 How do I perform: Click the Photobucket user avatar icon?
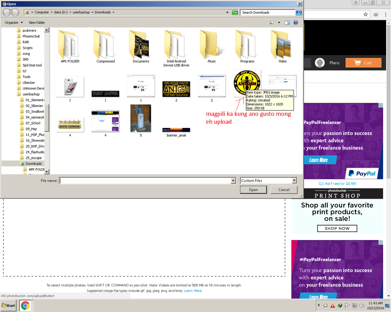(320, 63)
